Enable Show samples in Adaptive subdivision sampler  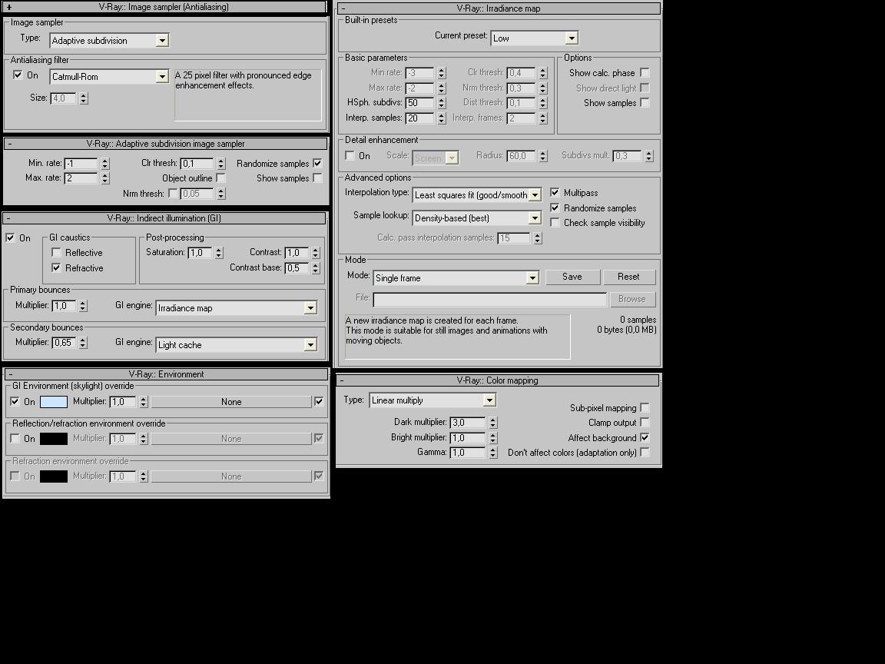(317, 178)
